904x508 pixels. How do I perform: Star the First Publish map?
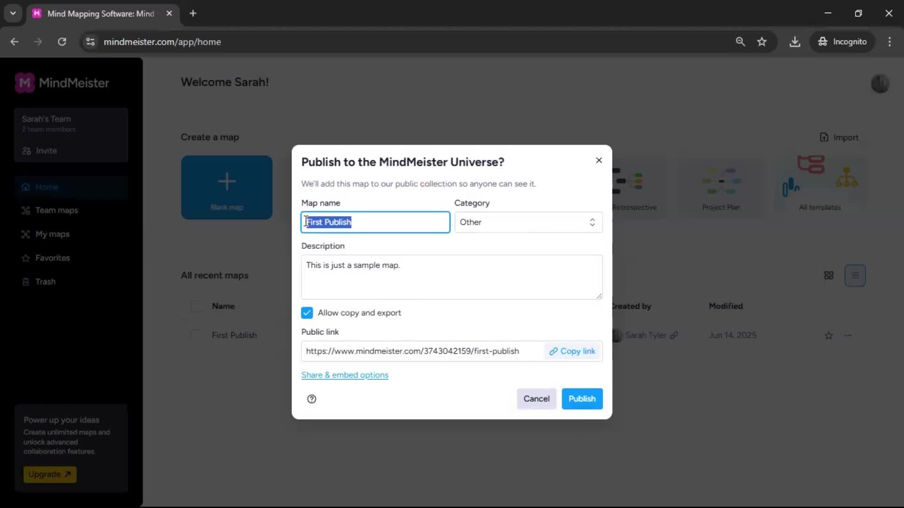(x=829, y=335)
